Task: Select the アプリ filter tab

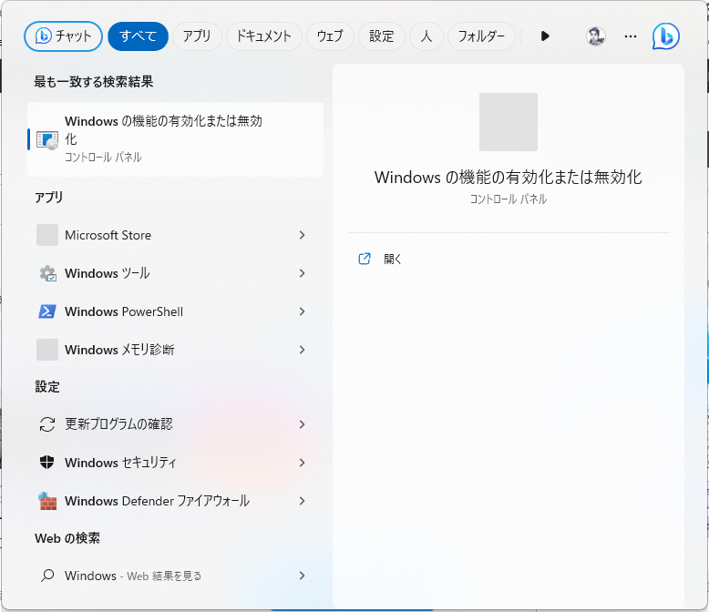Action: coord(197,36)
